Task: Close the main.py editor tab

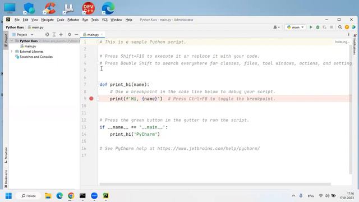Action: tap(102, 35)
